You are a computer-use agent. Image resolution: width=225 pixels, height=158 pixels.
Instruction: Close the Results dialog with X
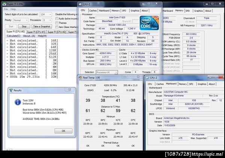coord(70,89)
